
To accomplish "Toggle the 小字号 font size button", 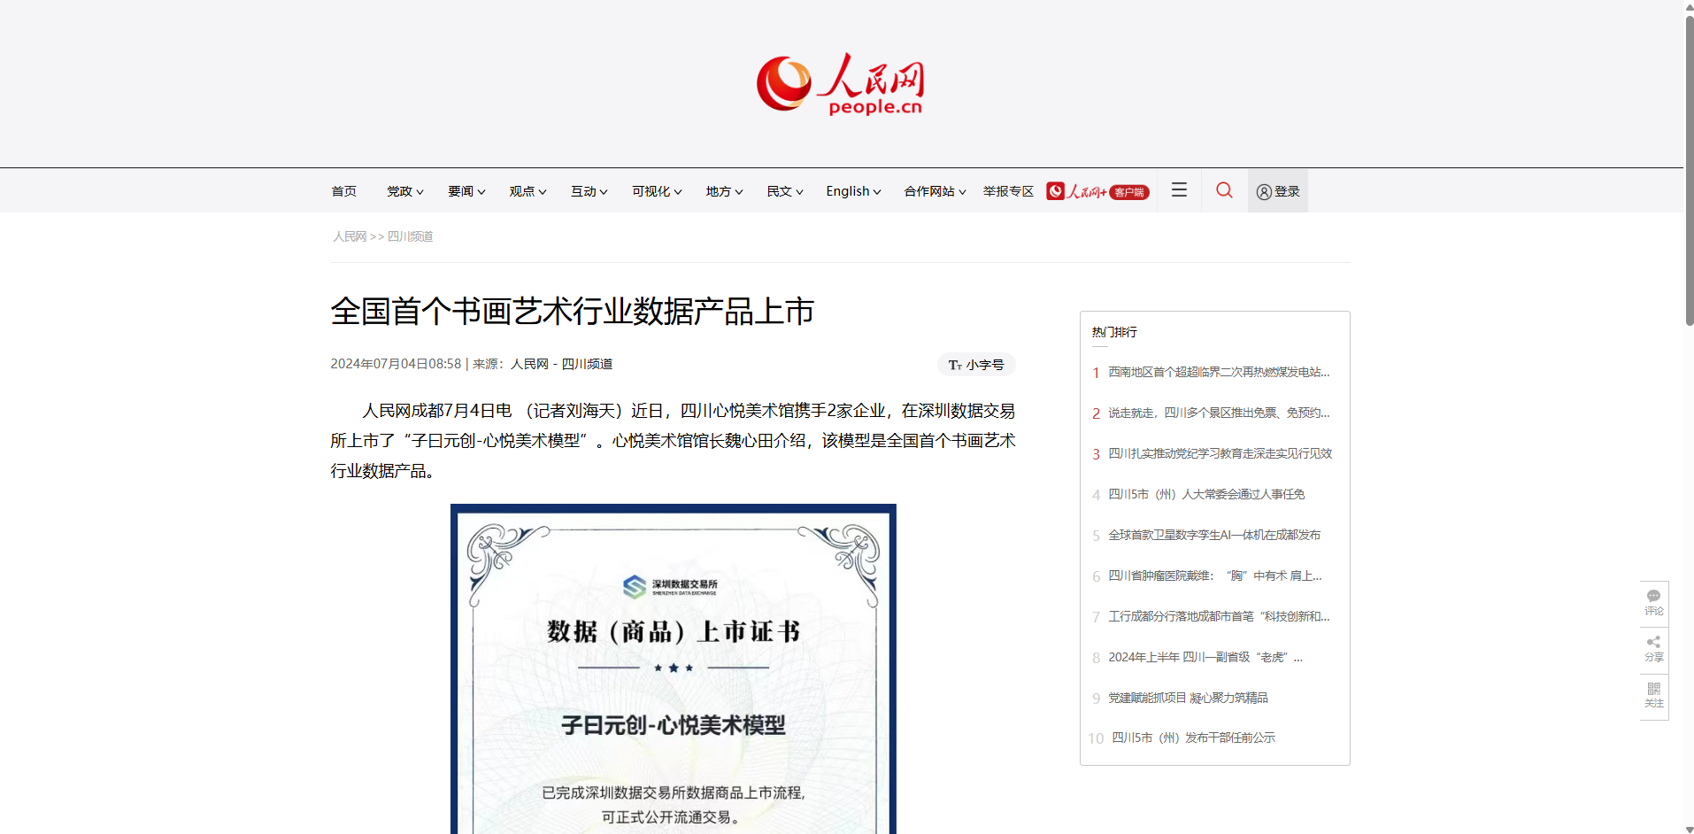I will (975, 365).
